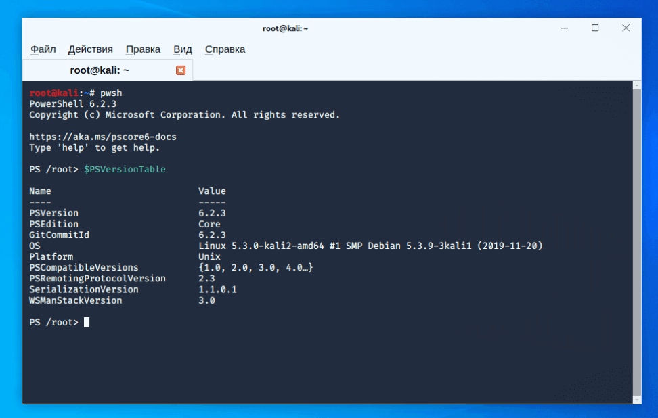Click the $PSVersionTable command text
This screenshot has height=418, width=658.
pos(124,169)
